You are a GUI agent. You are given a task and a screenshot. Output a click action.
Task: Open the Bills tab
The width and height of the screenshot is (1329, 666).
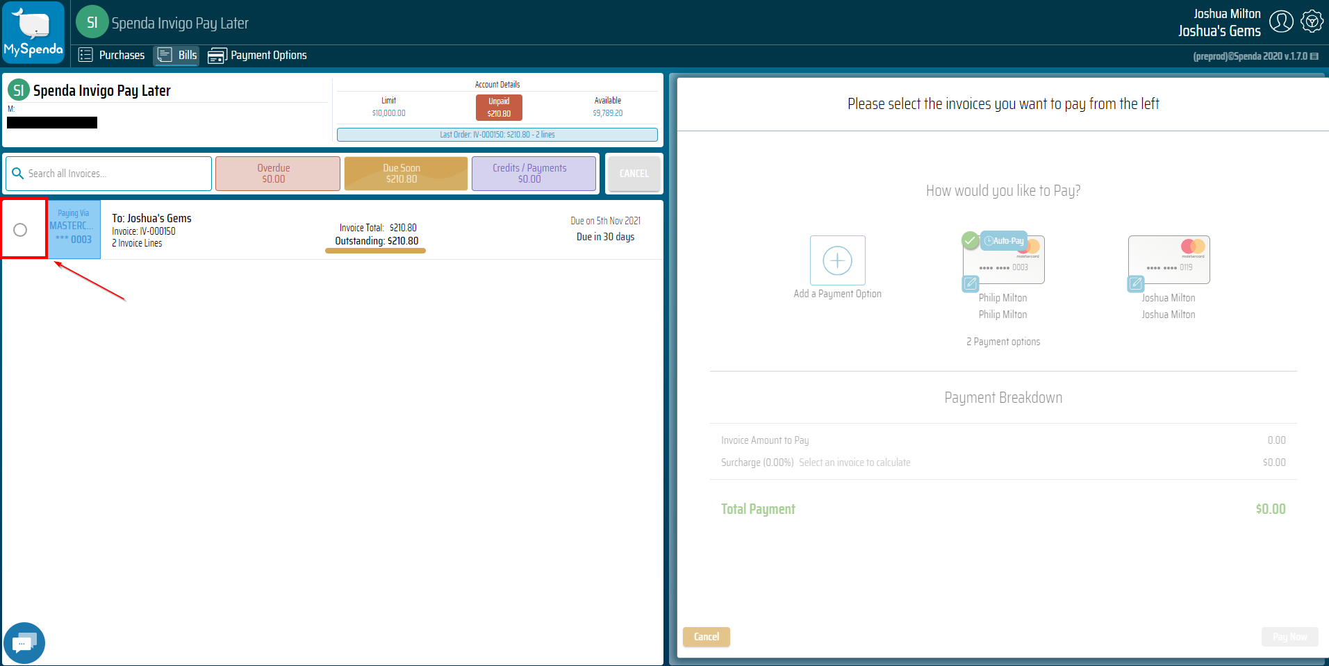[x=177, y=55]
